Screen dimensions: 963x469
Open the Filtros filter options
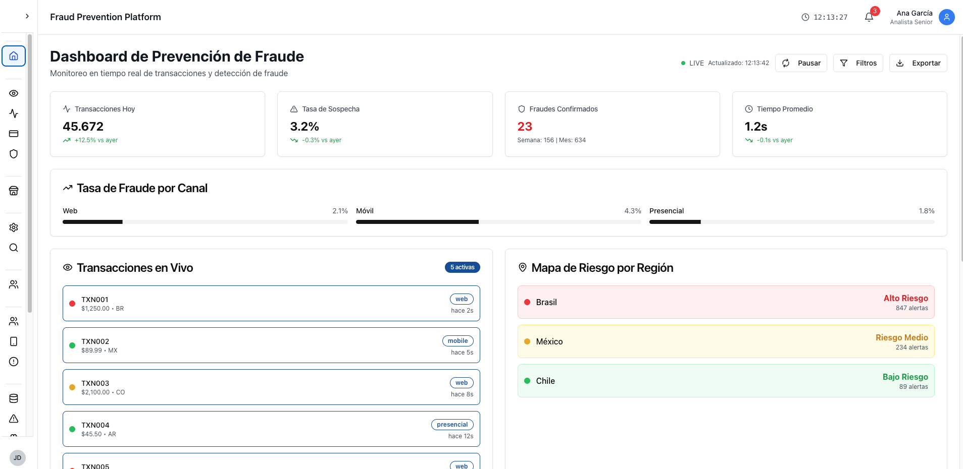coord(857,63)
